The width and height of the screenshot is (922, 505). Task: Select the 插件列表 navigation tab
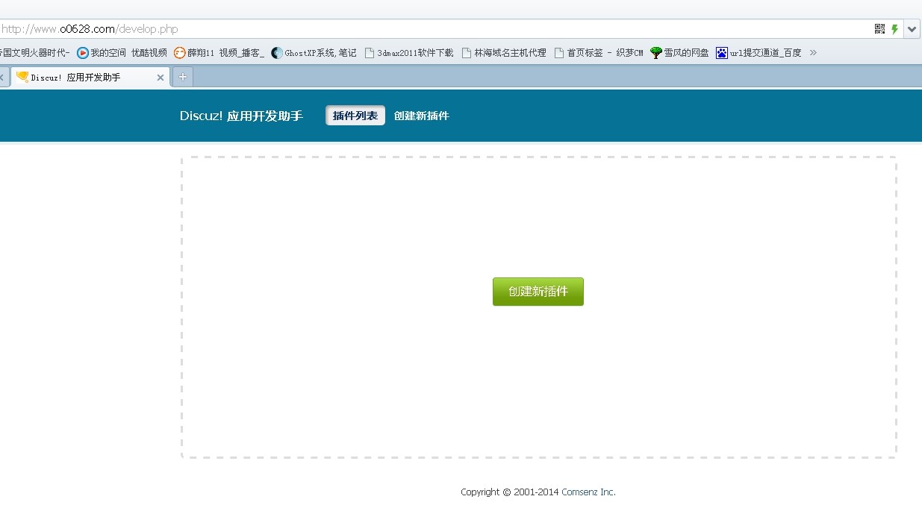coord(355,115)
